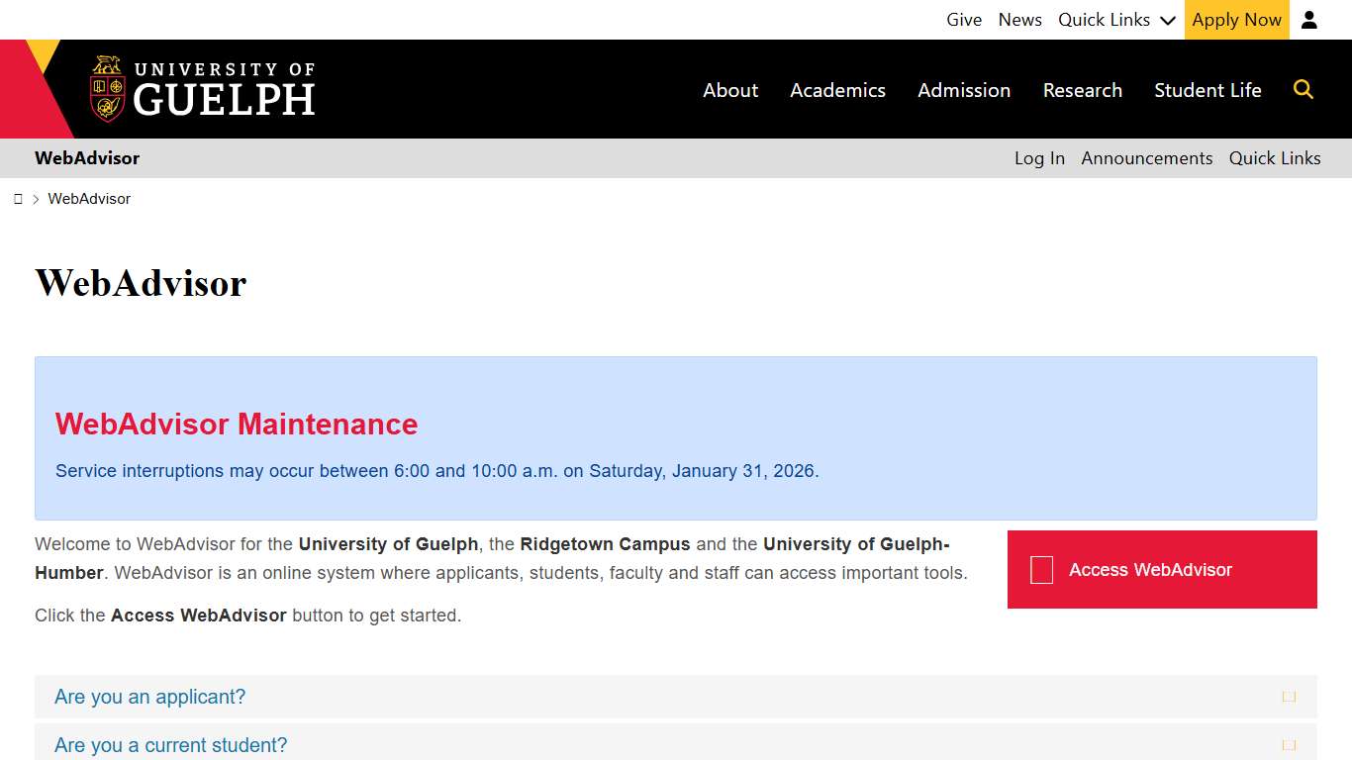Click the WebAdvisor breadcrumb link
This screenshot has width=1352, height=760.
coord(89,198)
